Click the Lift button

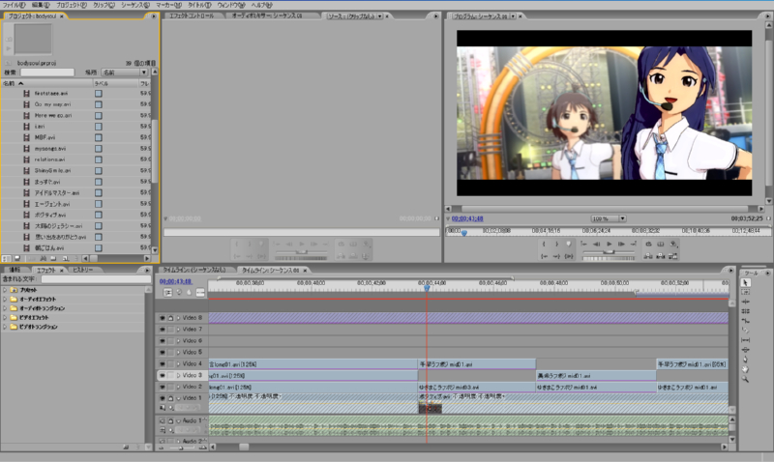pos(648,256)
